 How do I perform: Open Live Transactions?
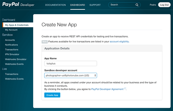[x=12, y=74]
